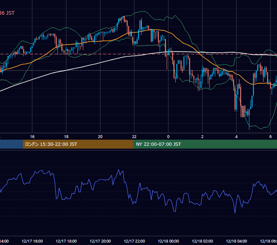This screenshot has width=277, height=245.
Task: Click the NY 22:00-07:00 JST session bar
Action: click(x=205, y=144)
